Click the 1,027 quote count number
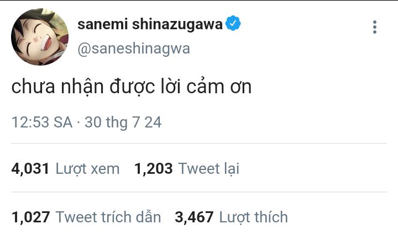 [30, 217]
